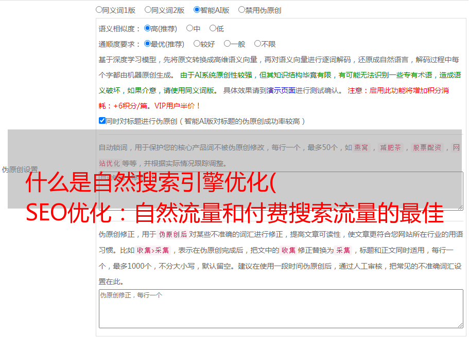This screenshot has height=338, width=469.
Task: Select the 同义词2版 radio option
Action: (x=148, y=10)
